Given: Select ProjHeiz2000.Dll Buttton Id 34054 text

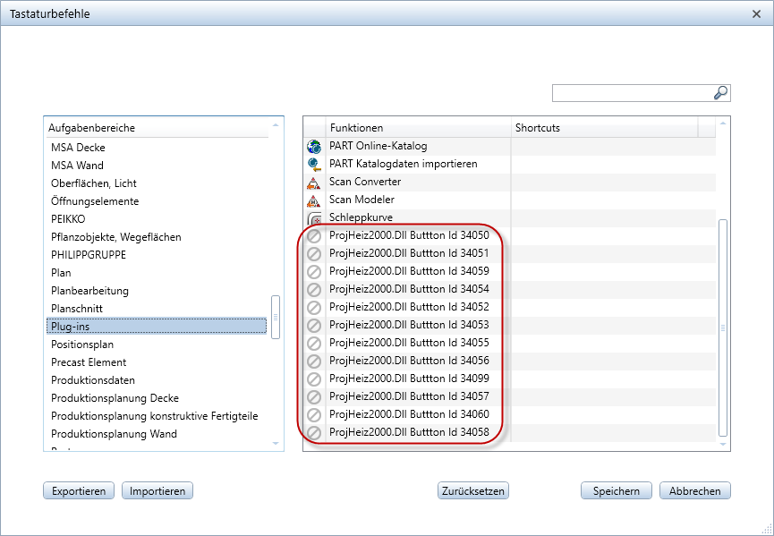Looking at the screenshot, I should pyautogui.click(x=409, y=289).
